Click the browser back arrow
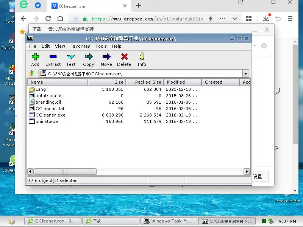This screenshot has height=227, width=303. pyautogui.click(x=23, y=19)
